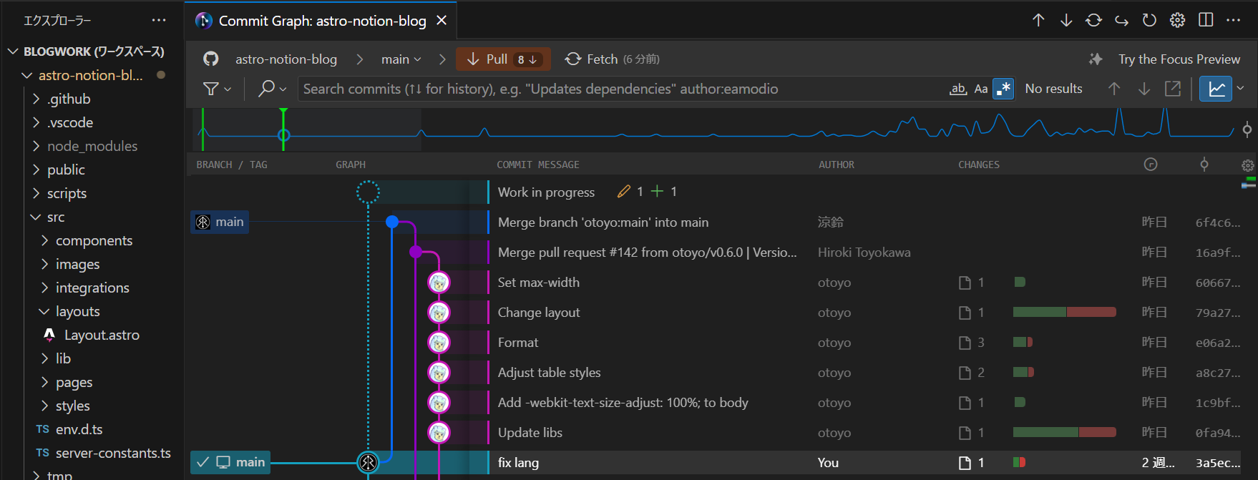Viewport: 1258px width, 480px height.
Task: Click the GitHub icon beside astro-notion-blog
Action: [x=210, y=59]
